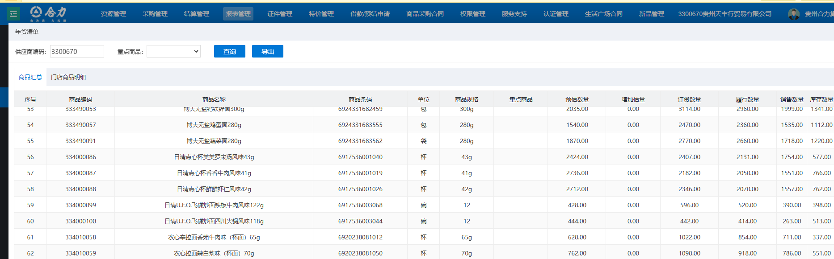Click the 商品名称 column header
Viewport: 834px width, 259px height.
tap(214, 99)
